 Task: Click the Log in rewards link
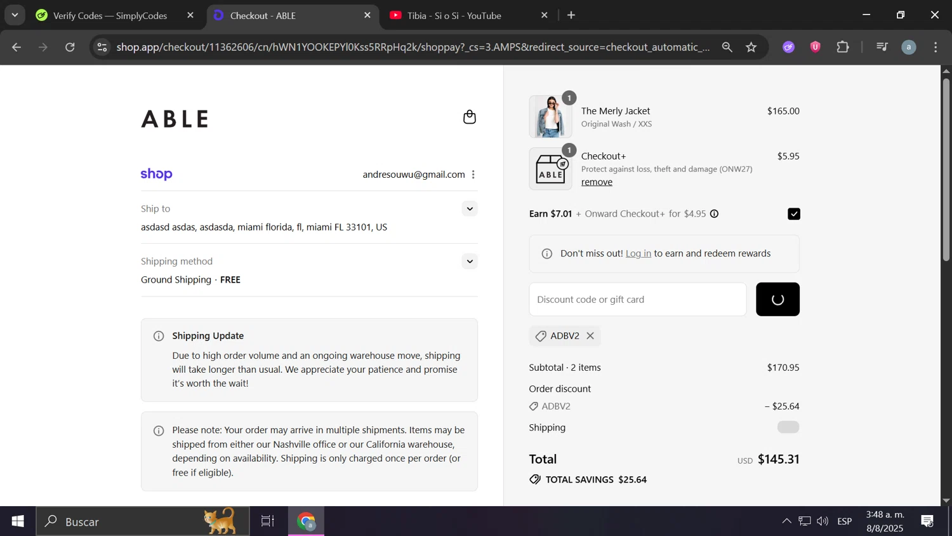click(638, 253)
